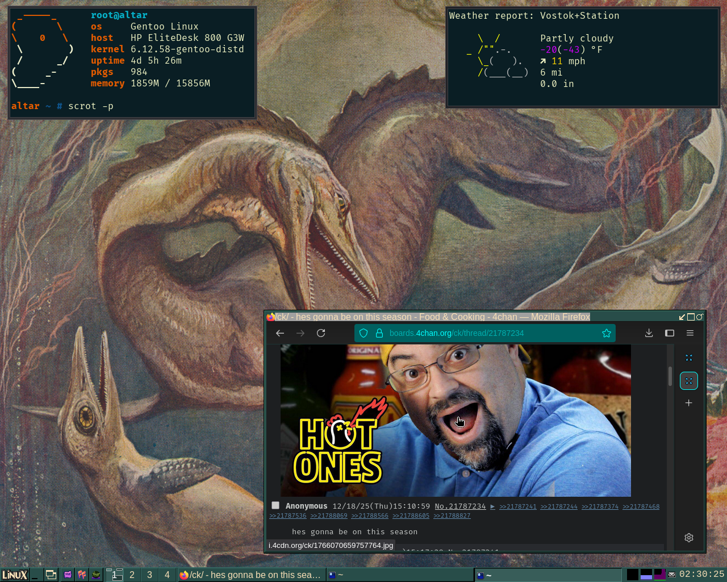
Task: Click the taskbar clock
Action: coord(702,575)
